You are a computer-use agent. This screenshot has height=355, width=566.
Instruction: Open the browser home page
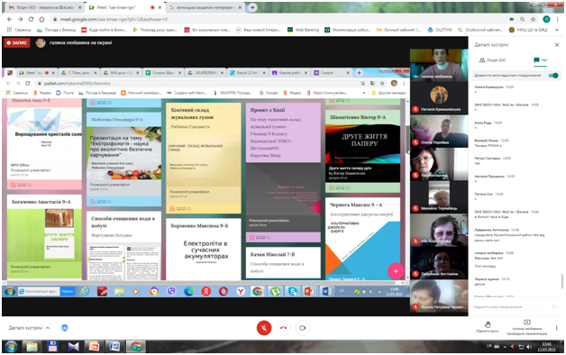41,19
